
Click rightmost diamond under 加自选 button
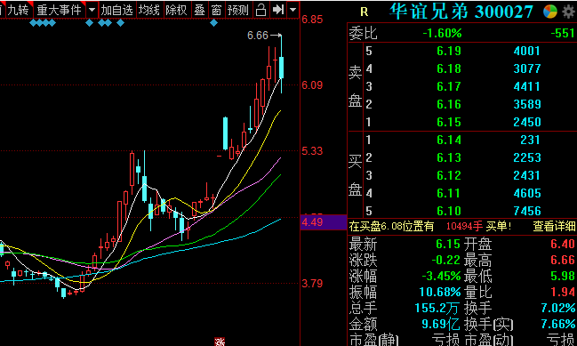(120, 23)
